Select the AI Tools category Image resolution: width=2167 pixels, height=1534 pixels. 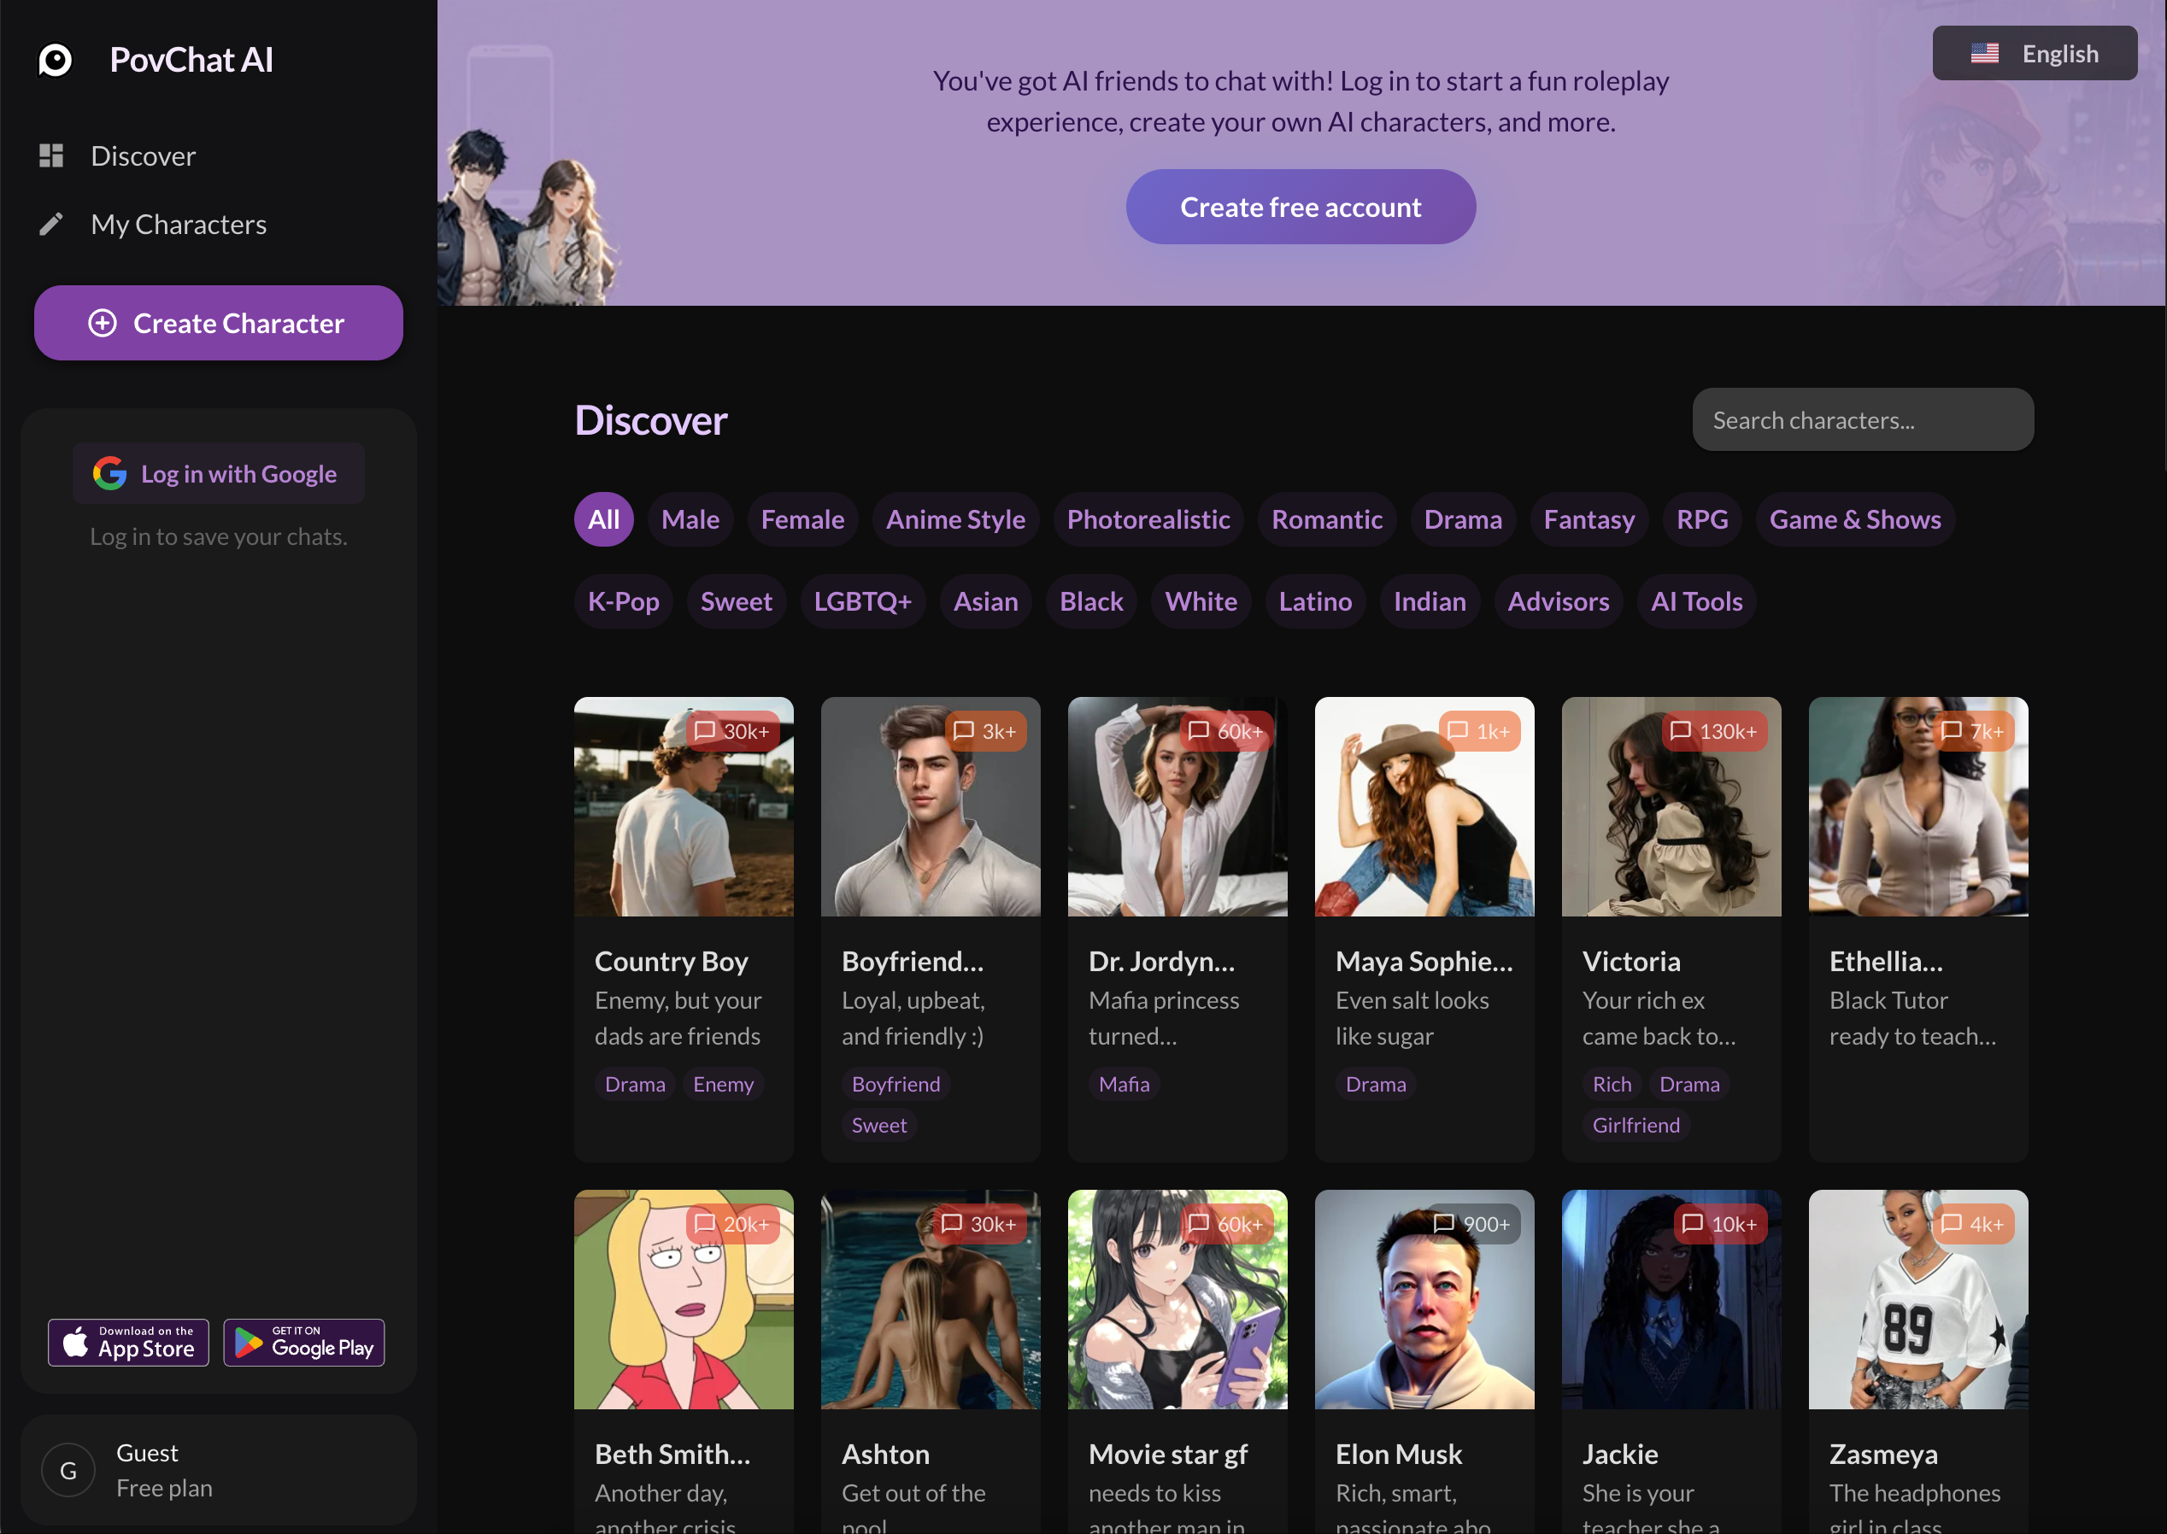point(1696,601)
